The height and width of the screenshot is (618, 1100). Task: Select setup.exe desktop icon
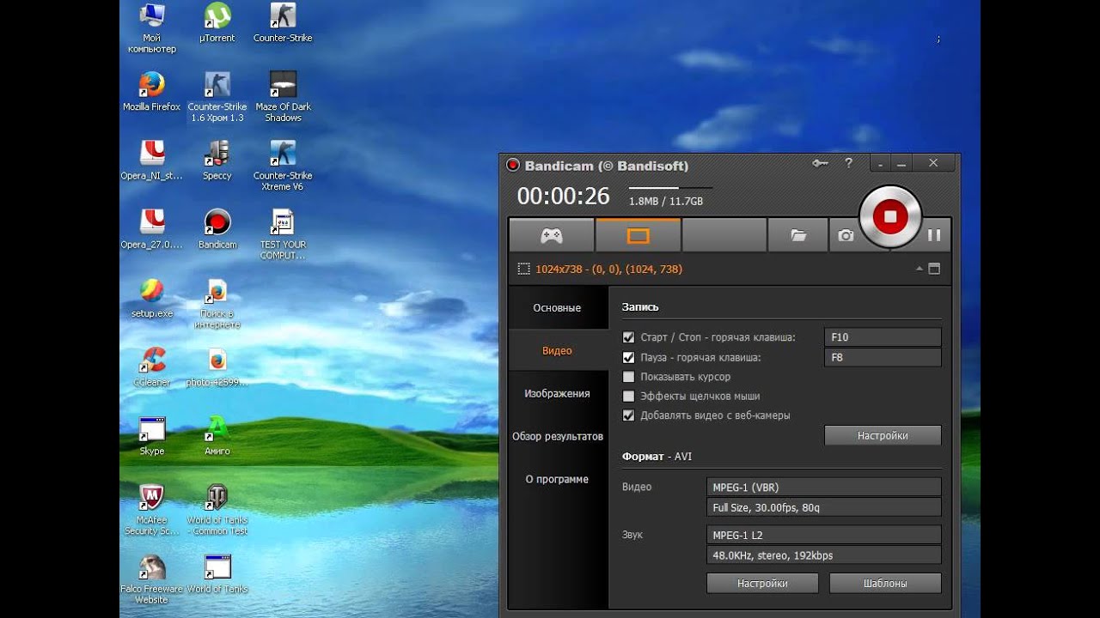point(152,298)
